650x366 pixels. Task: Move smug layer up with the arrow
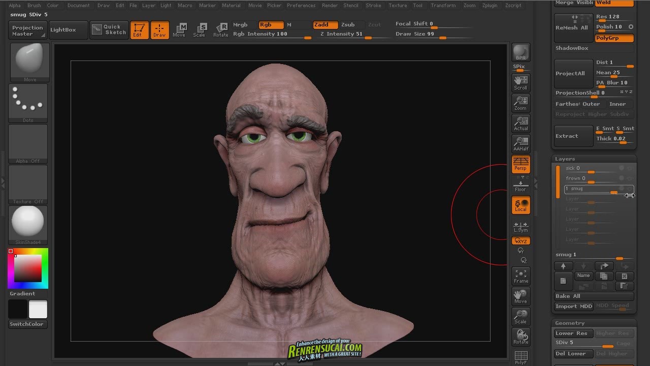(x=563, y=266)
